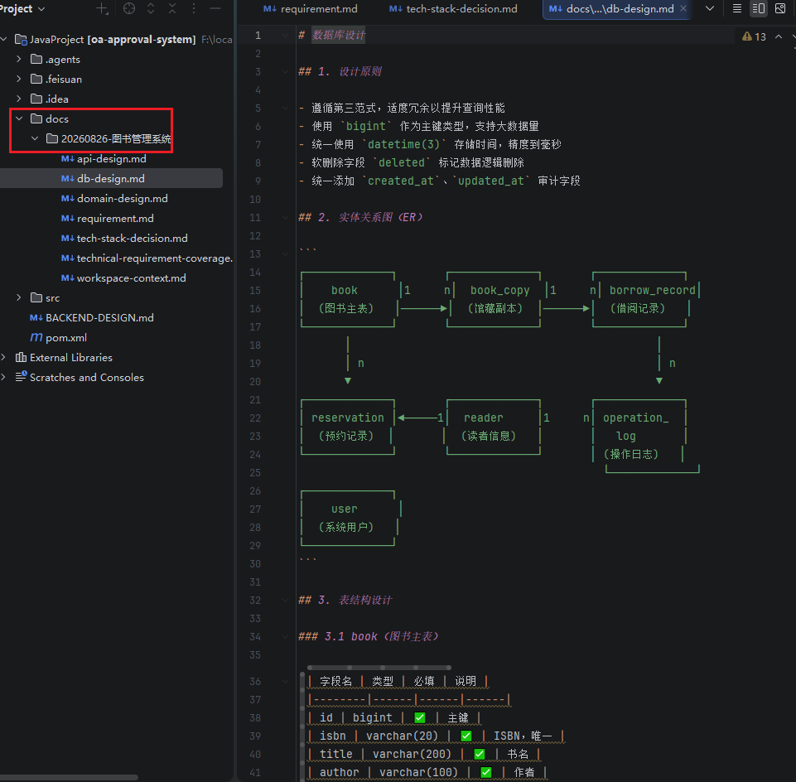Click the Scratches and Consoles icon

[x=21, y=377]
